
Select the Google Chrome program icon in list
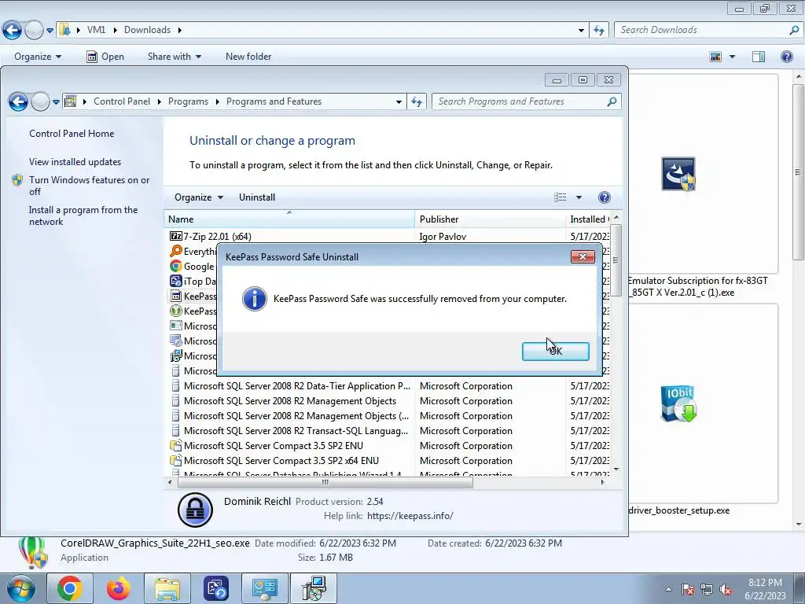pos(175,266)
